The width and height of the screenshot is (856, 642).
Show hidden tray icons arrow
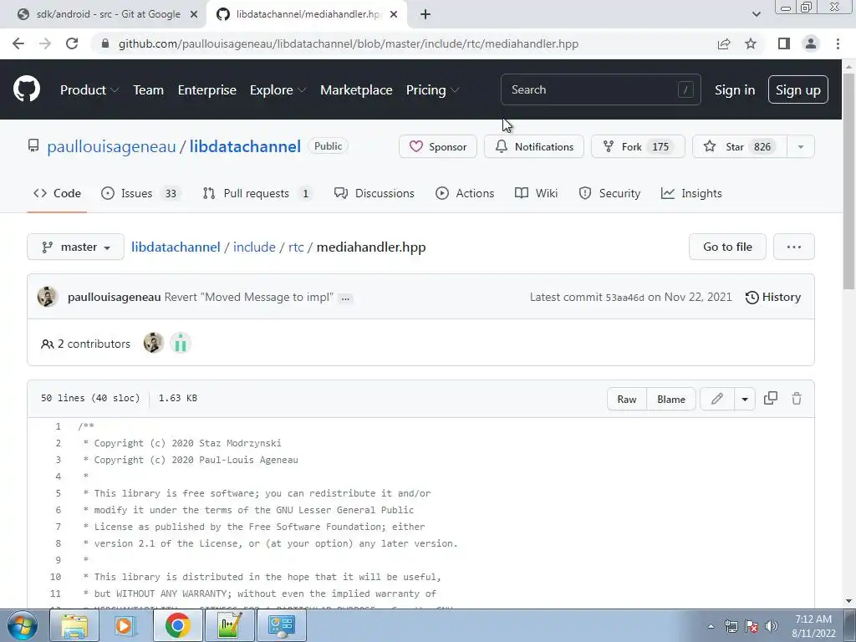(x=711, y=626)
